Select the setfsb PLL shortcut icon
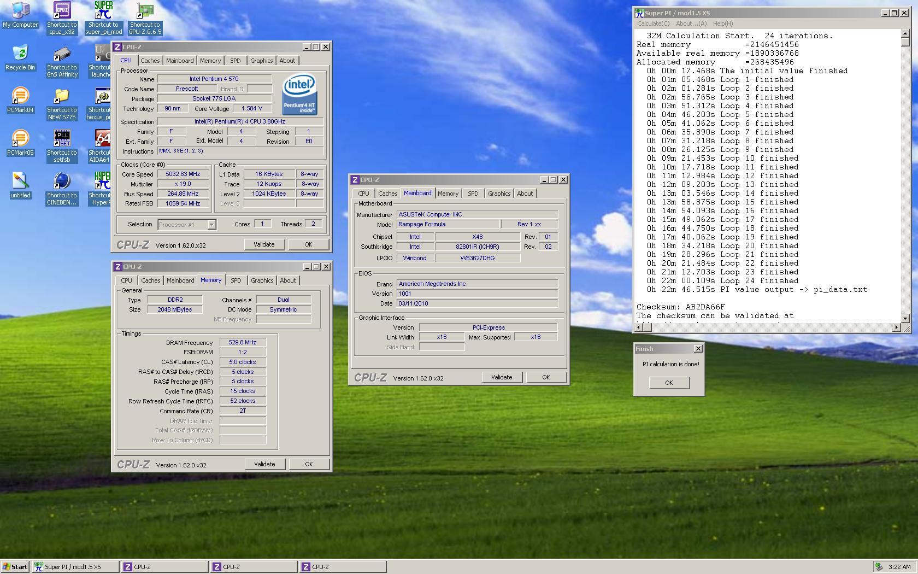Viewport: 918px width, 574px height. [62, 147]
